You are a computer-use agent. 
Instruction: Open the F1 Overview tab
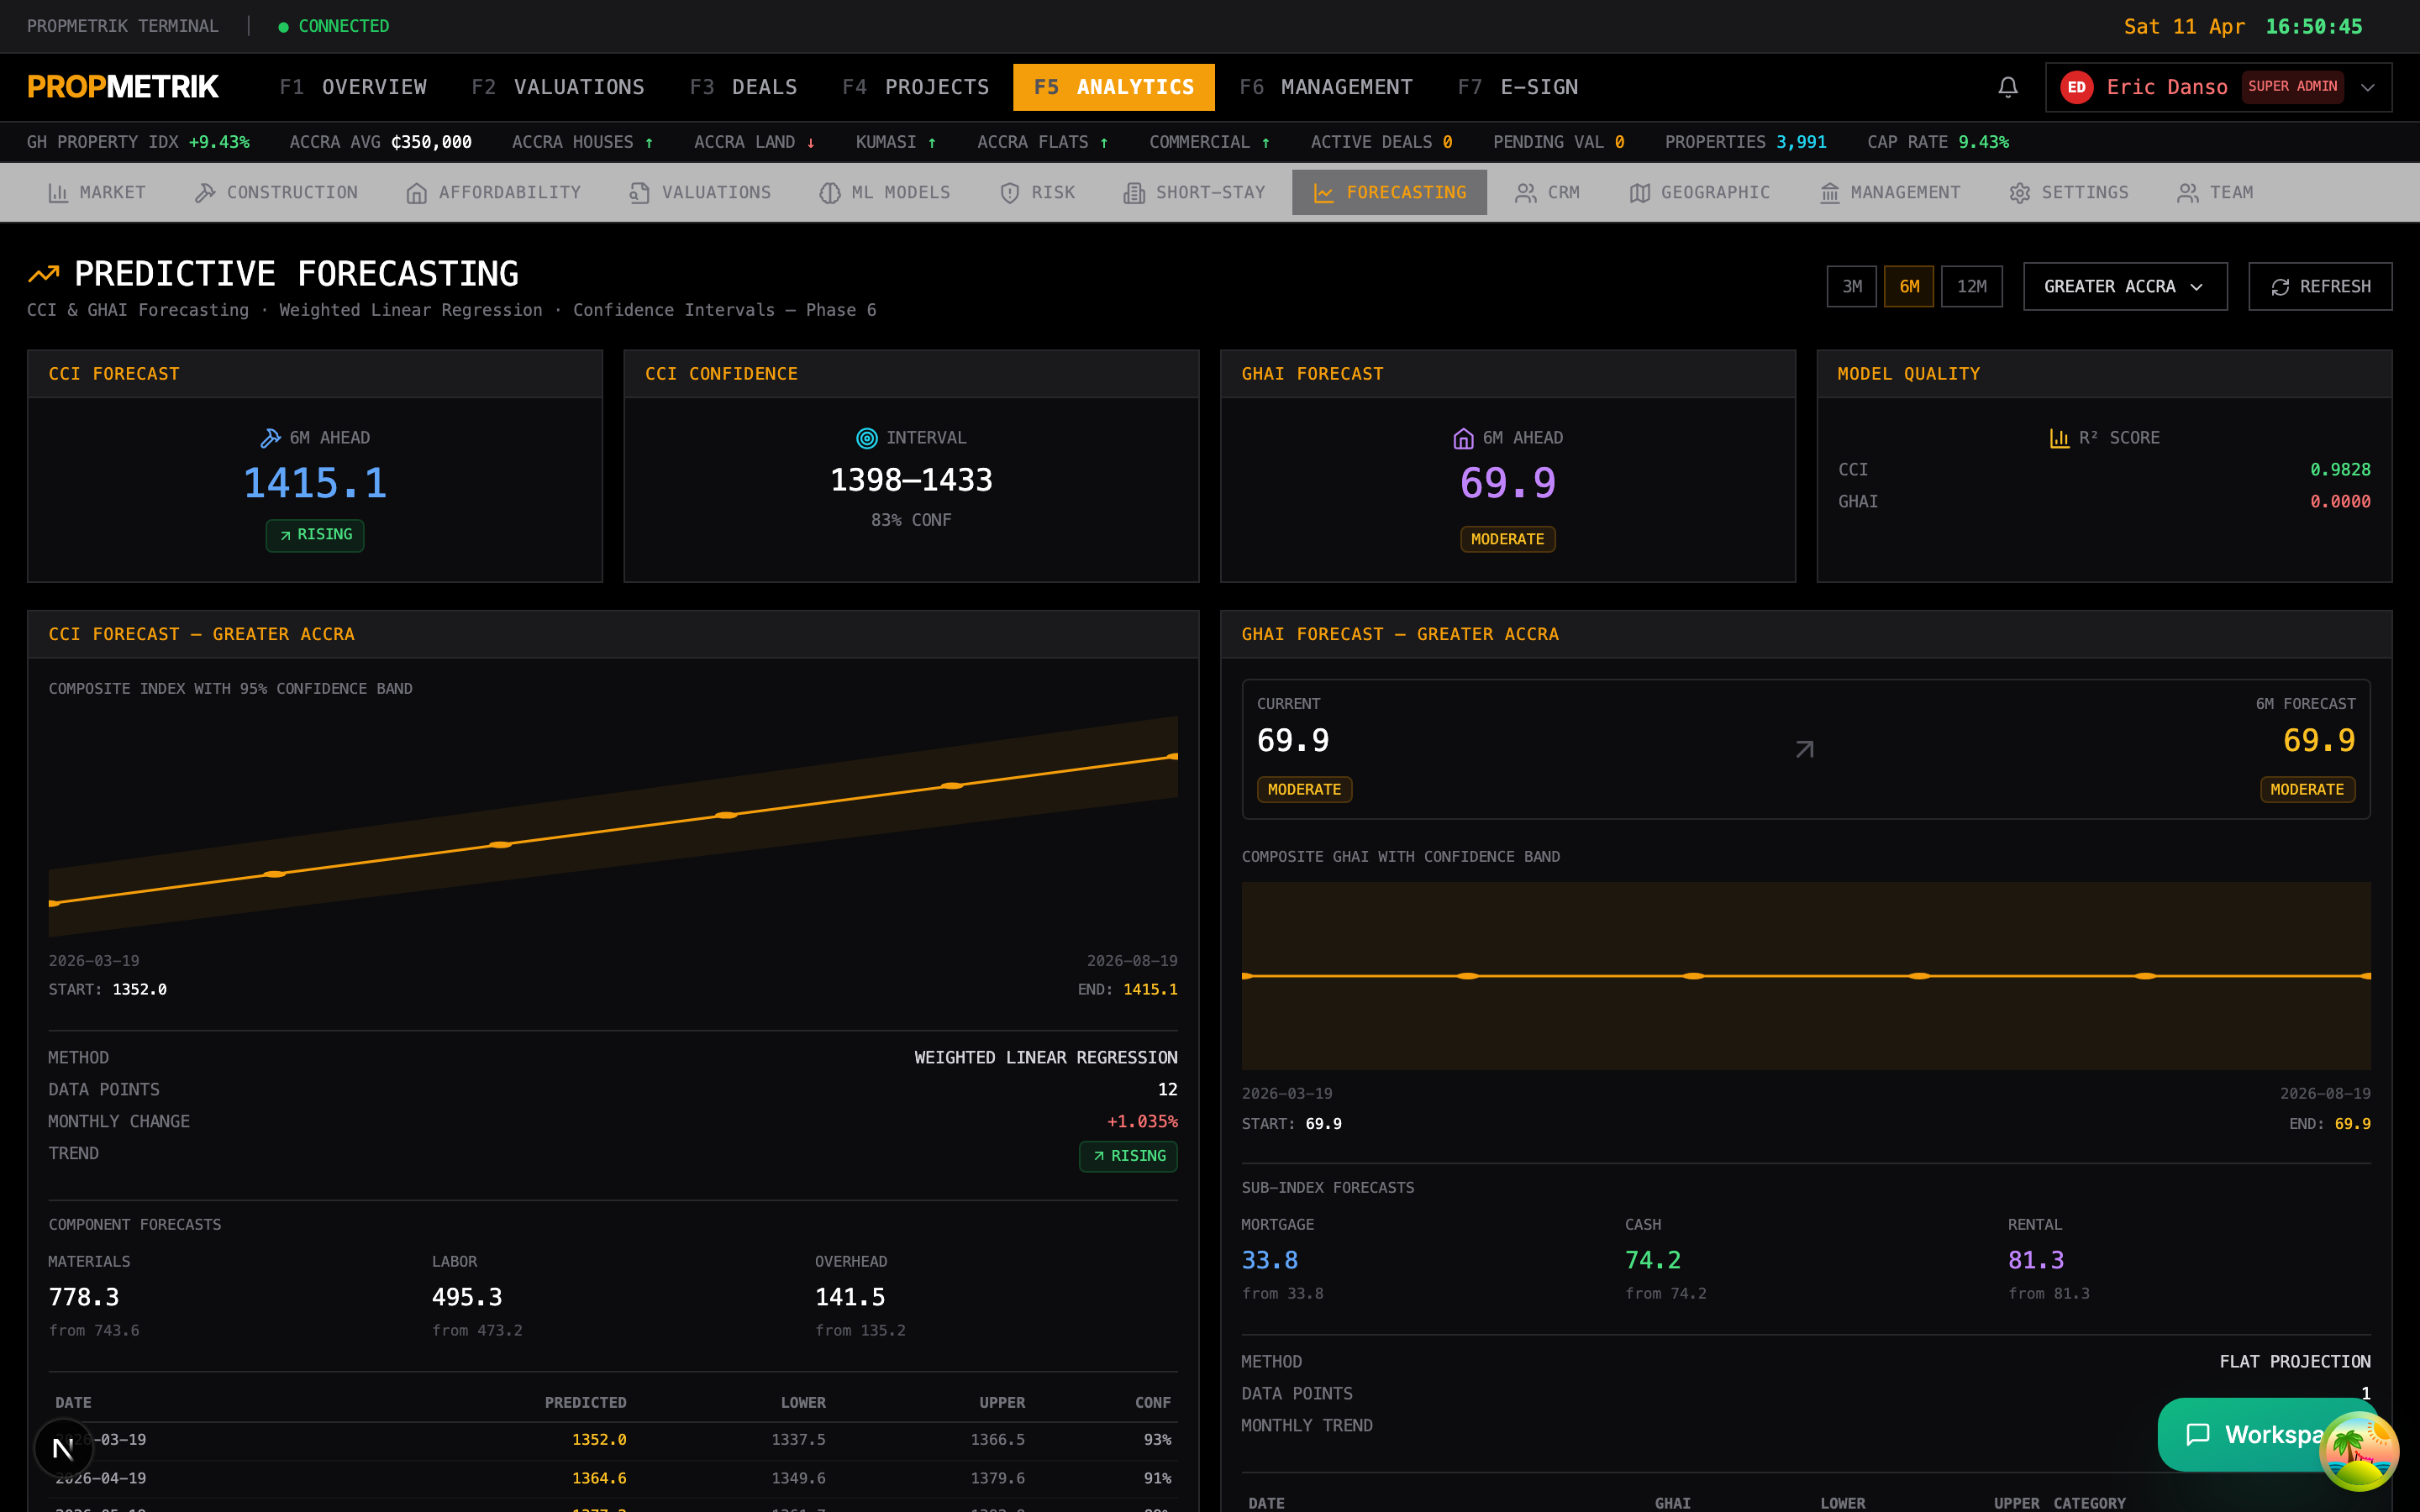pyautogui.click(x=353, y=87)
